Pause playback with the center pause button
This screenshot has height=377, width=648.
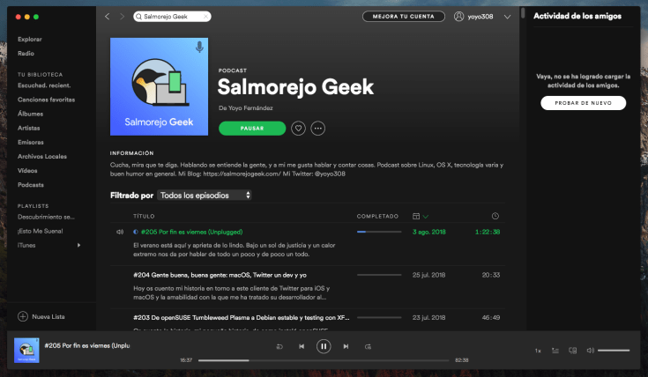[324, 347]
